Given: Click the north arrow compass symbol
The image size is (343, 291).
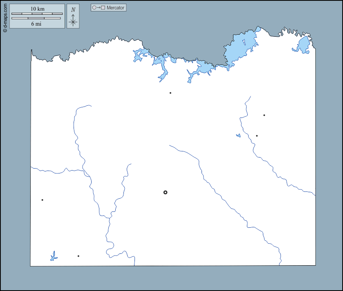Looking at the screenshot, I should pos(73,20).
